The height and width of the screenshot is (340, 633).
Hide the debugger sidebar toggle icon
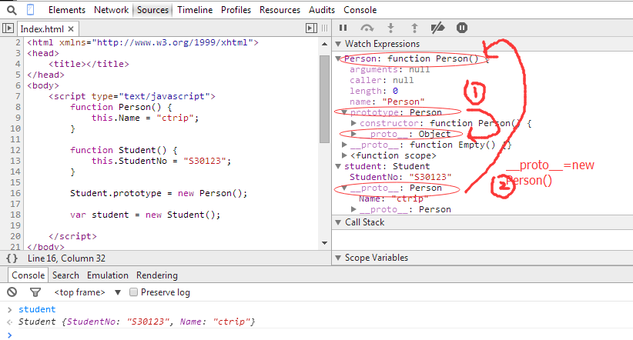(x=311, y=28)
